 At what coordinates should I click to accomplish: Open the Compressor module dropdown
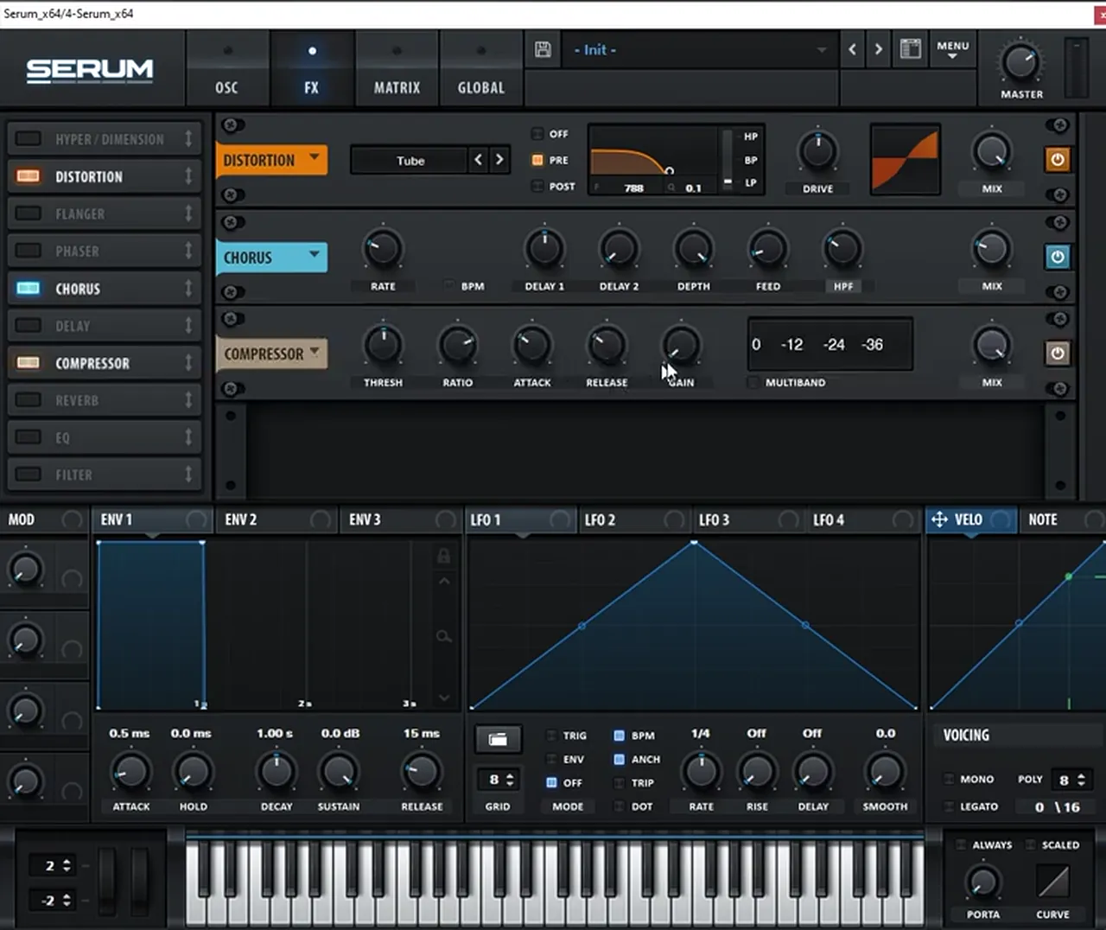click(x=271, y=354)
